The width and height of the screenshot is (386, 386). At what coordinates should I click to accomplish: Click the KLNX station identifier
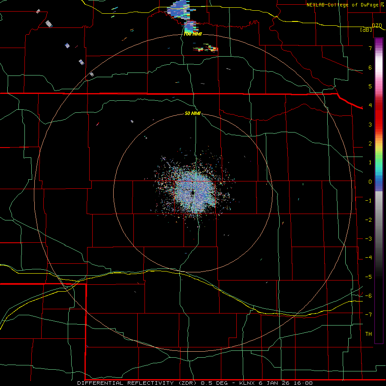click(x=247, y=383)
